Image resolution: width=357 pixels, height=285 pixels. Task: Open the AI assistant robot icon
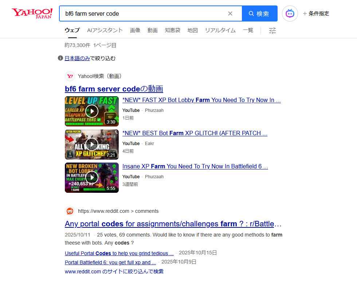pyautogui.click(x=290, y=13)
